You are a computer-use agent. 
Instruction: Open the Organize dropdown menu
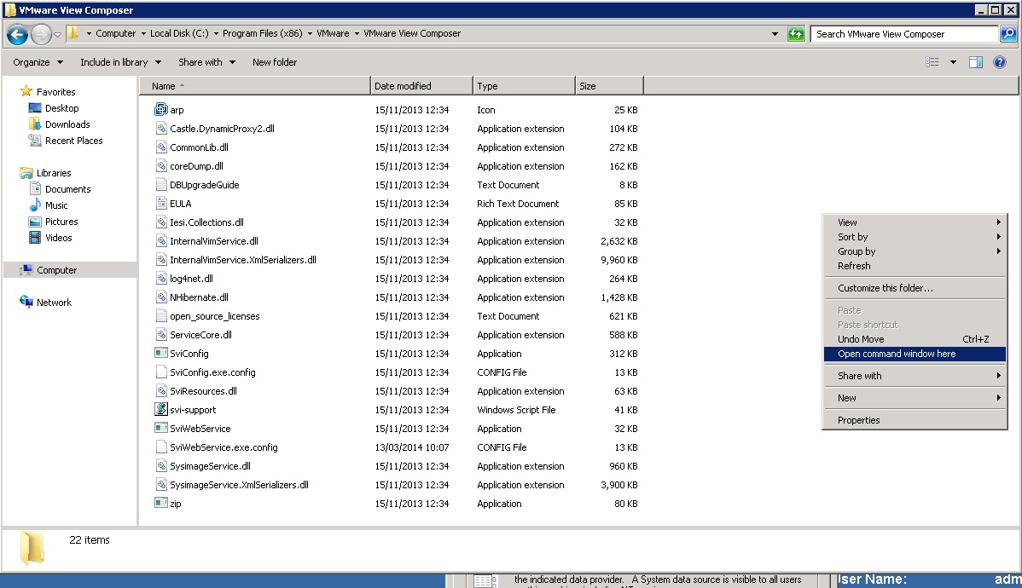[38, 62]
